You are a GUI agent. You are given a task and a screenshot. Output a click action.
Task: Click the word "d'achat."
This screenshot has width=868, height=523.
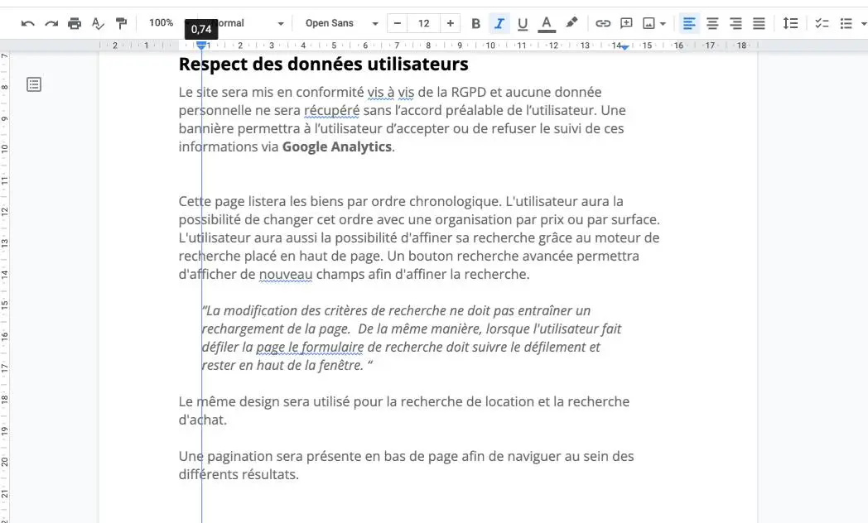(203, 420)
